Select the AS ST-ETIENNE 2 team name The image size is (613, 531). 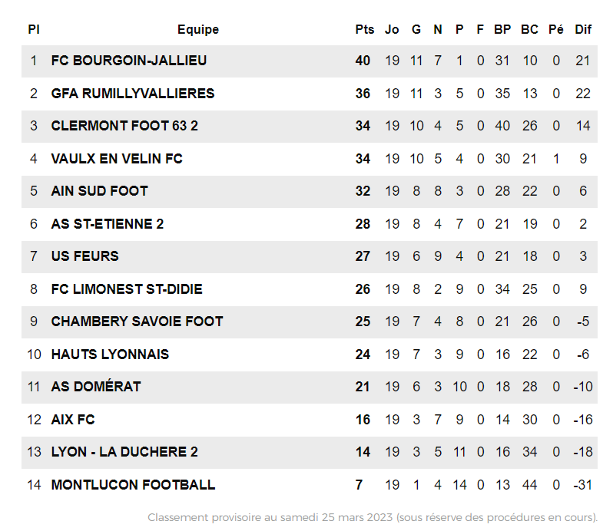(x=108, y=224)
